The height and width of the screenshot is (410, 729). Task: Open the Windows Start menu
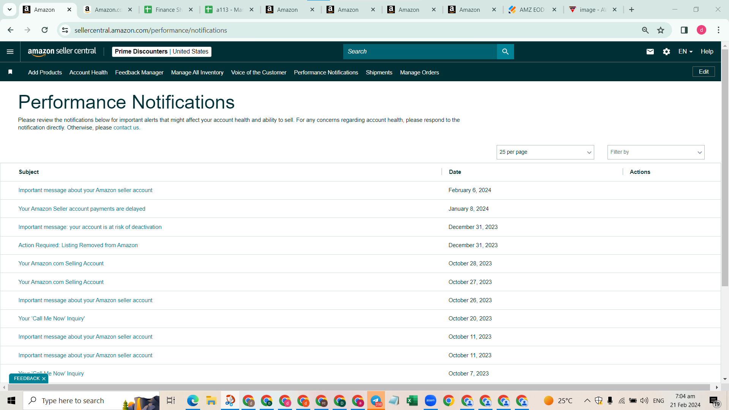[x=11, y=401]
